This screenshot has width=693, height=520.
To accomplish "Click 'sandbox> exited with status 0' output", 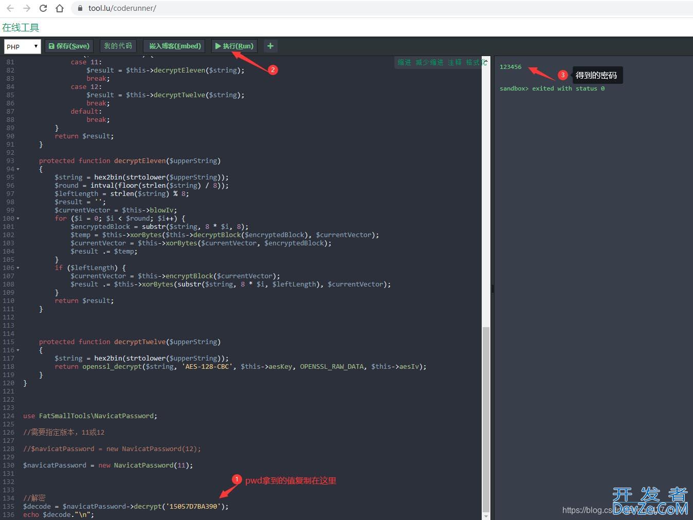I will (552, 88).
